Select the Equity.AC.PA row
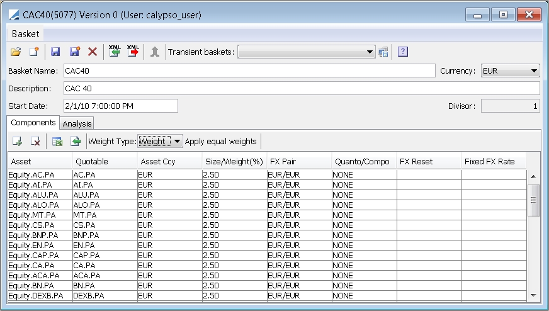The height and width of the screenshot is (311, 549). point(267,175)
